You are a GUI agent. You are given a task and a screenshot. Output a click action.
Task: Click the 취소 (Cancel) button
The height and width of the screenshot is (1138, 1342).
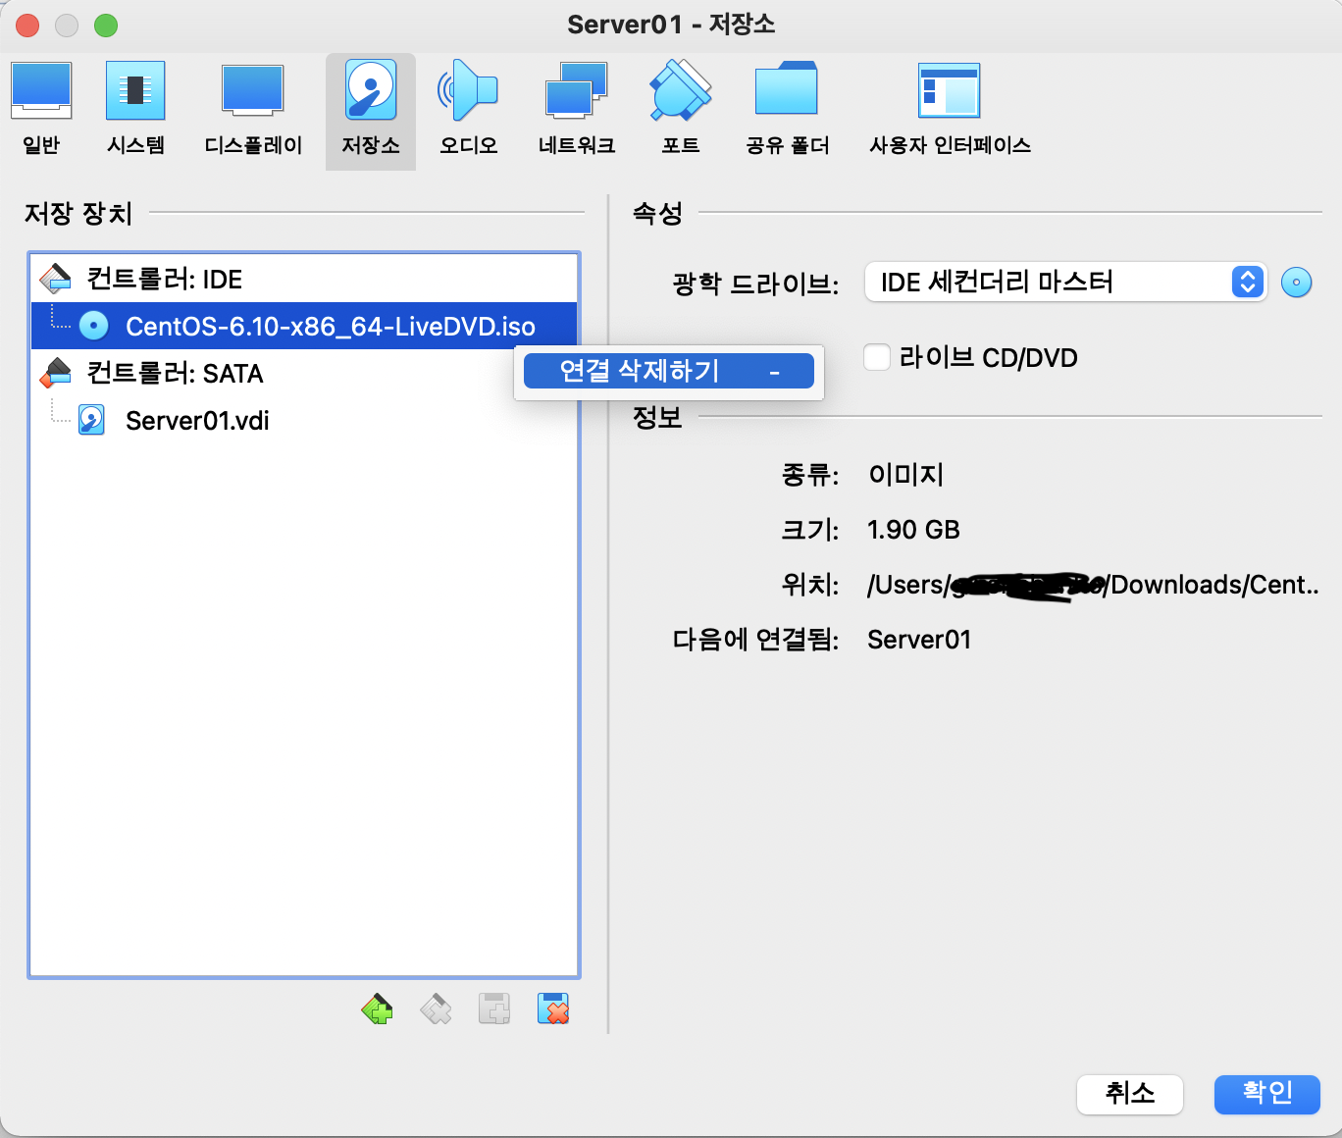1130,1094
